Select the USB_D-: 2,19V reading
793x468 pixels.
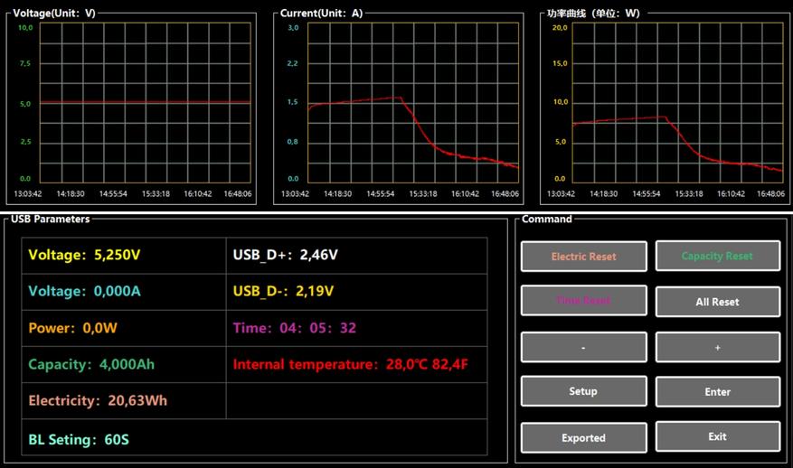283,291
